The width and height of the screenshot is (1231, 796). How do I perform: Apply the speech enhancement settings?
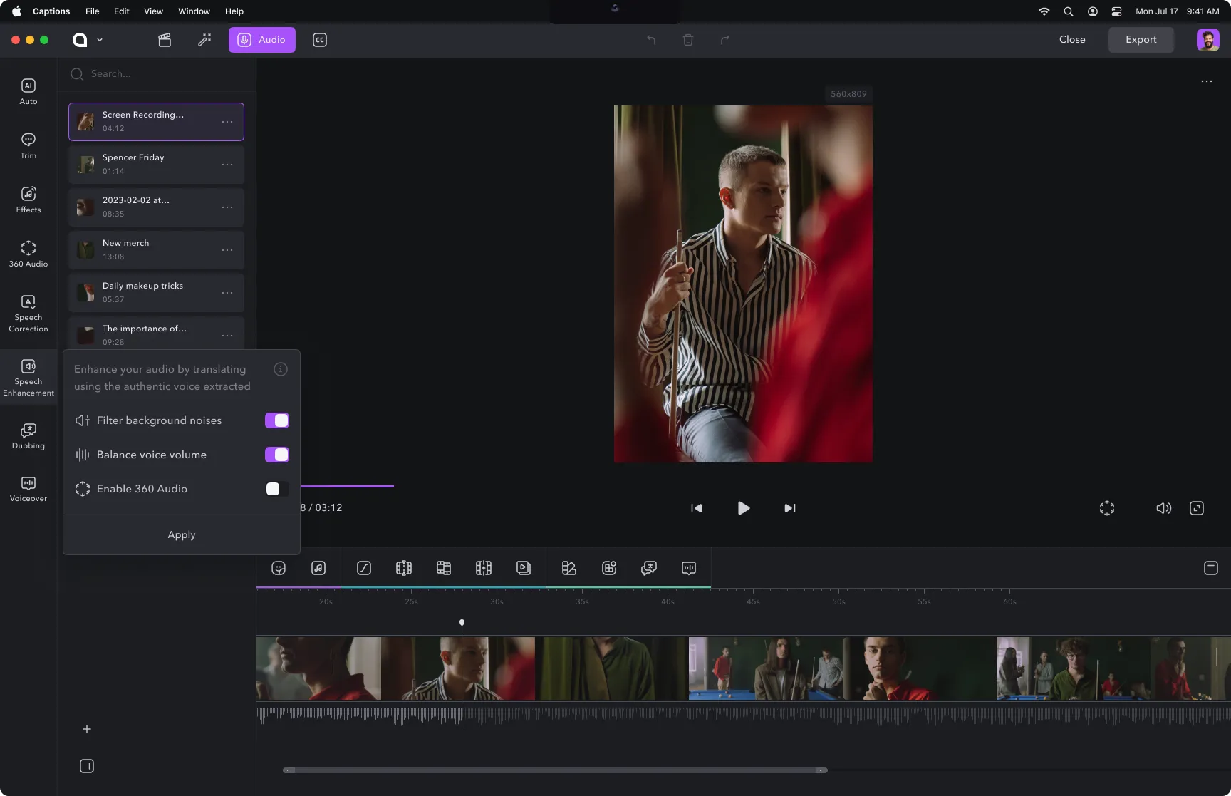[181, 534]
